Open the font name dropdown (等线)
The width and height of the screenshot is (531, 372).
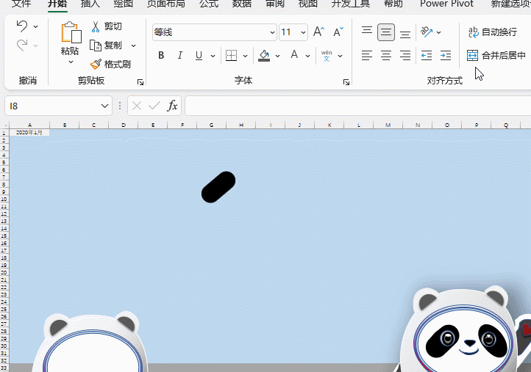(273, 32)
